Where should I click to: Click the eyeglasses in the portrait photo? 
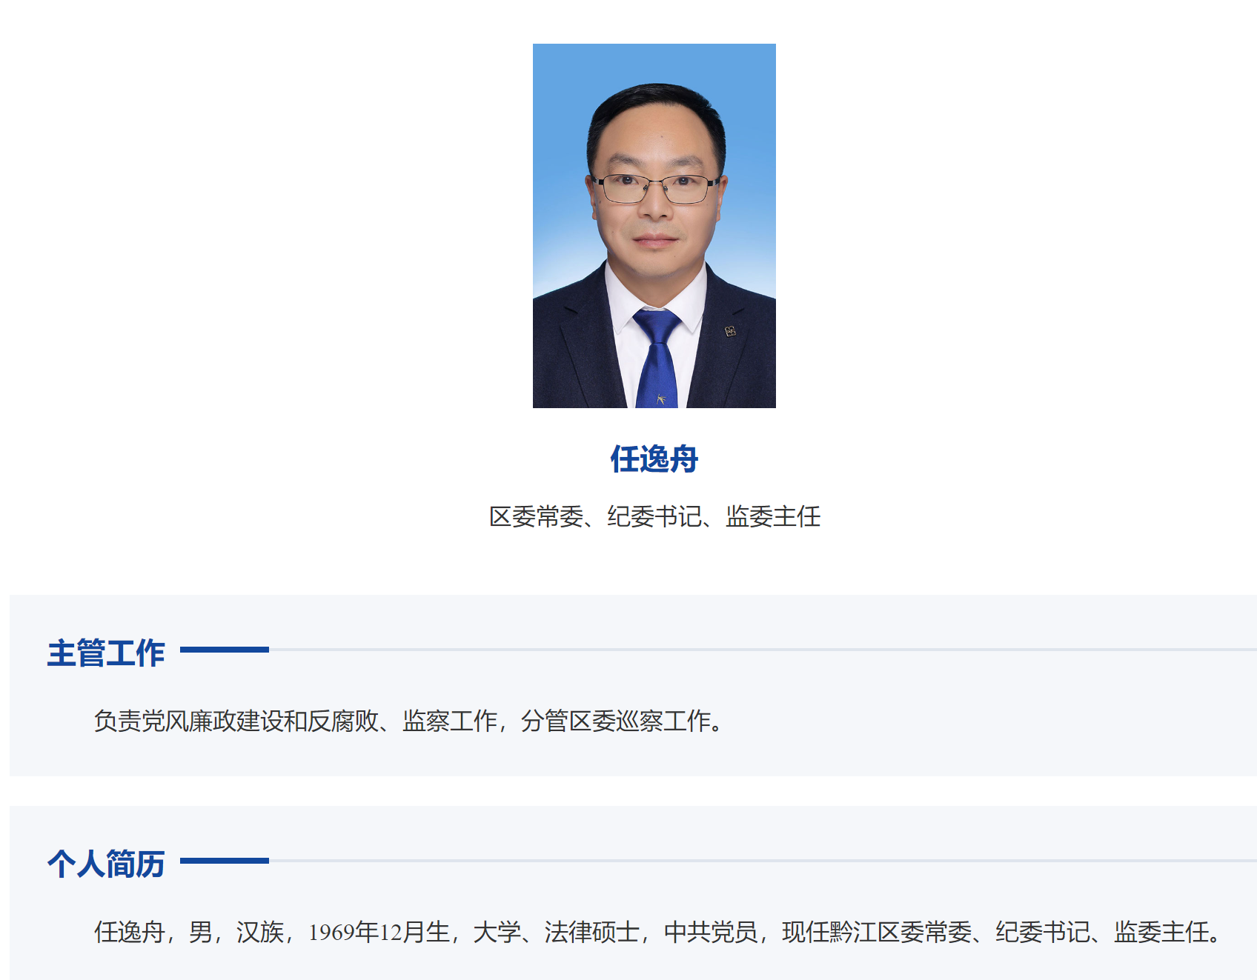pos(655,188)
